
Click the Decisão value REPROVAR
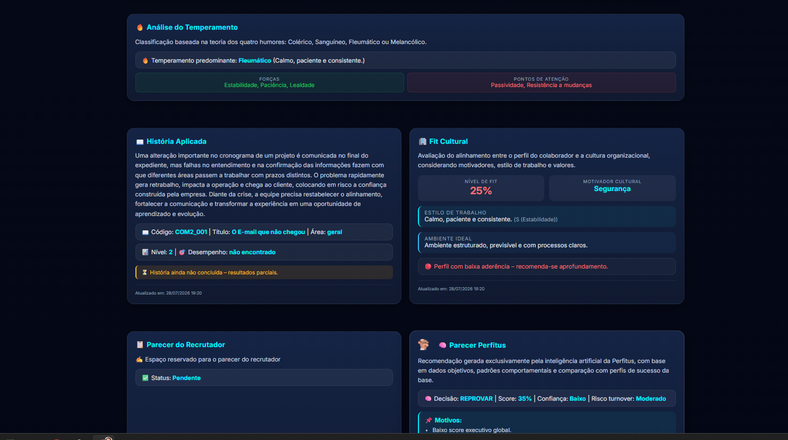point(476,399)
